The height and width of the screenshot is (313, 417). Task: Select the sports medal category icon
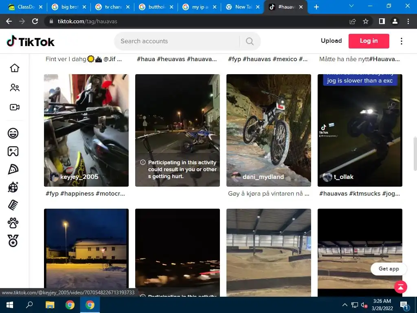click(x=13, y=241)
